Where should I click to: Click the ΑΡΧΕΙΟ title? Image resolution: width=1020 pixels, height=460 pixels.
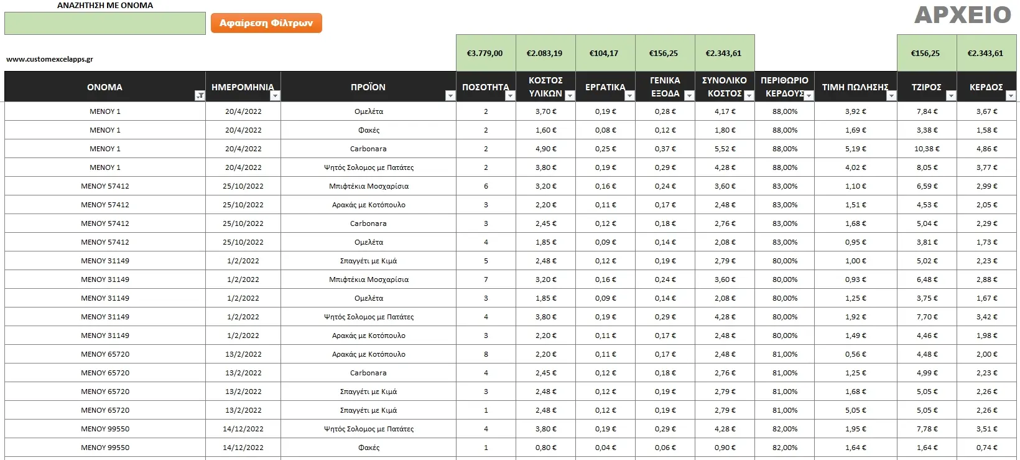click(963, 15)
